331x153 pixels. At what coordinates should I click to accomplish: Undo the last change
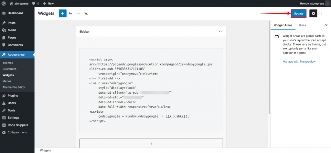coord(70,13)
